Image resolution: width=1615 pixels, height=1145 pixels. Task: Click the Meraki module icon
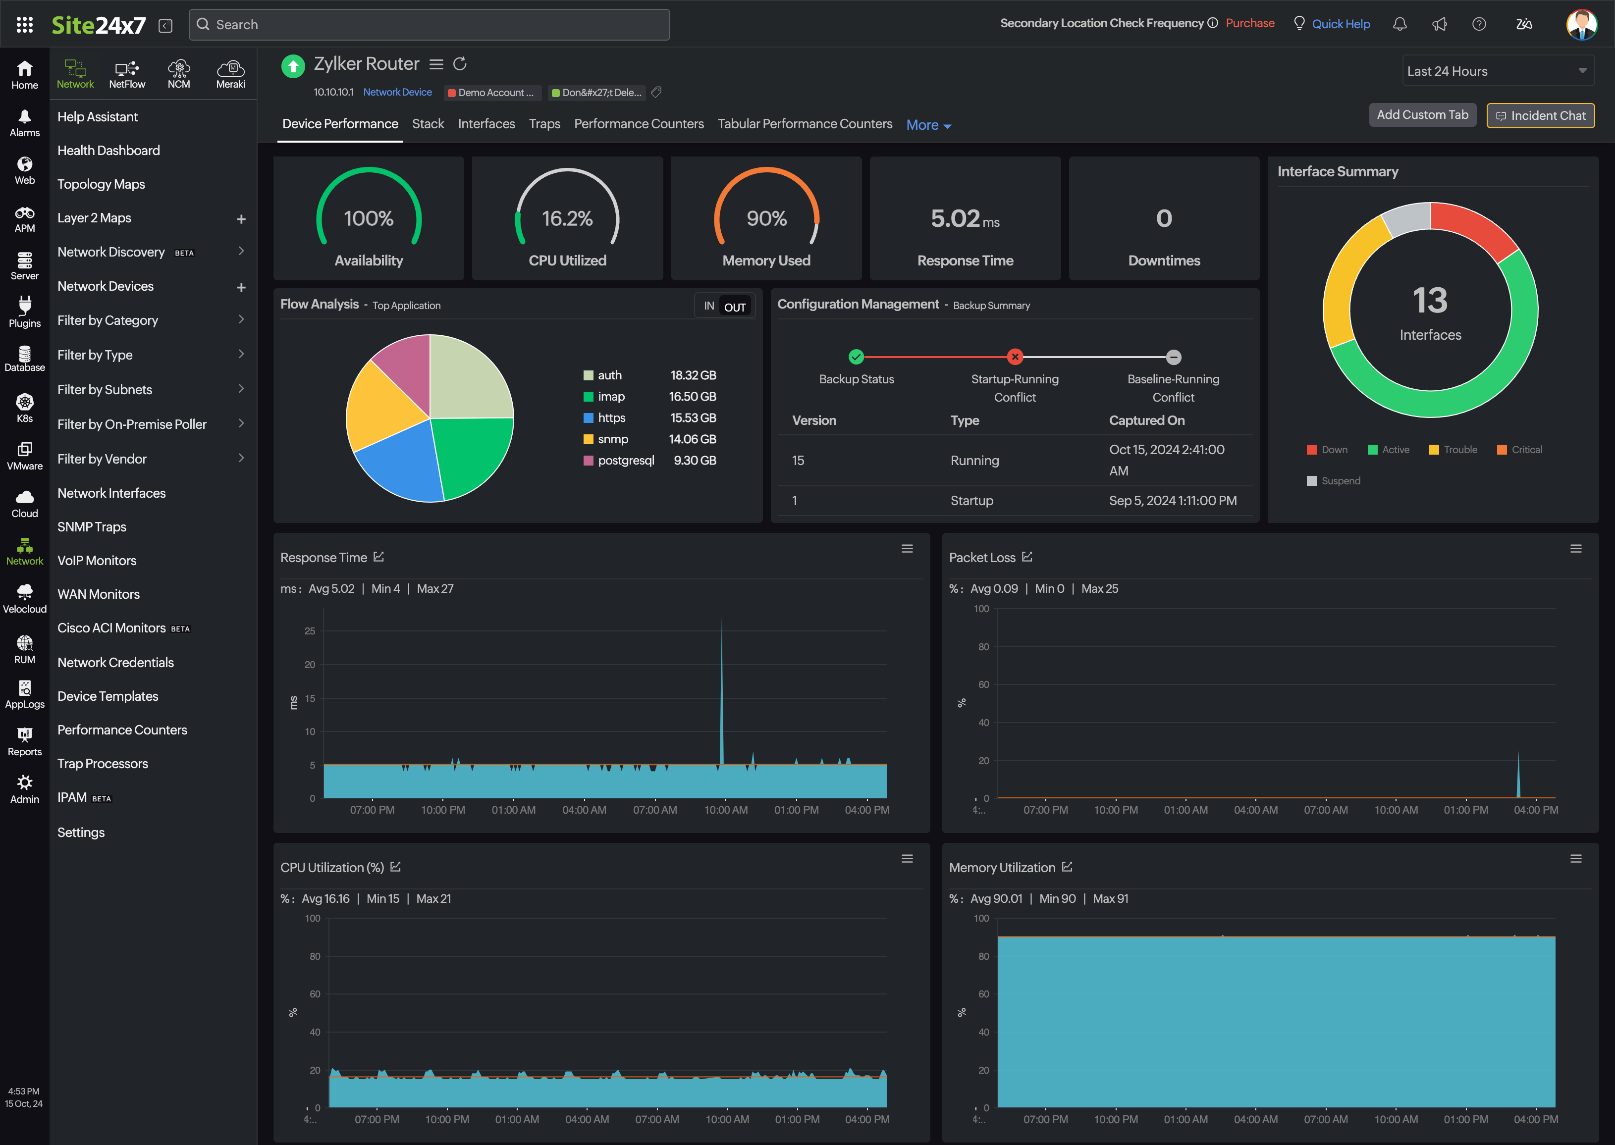tap(231, 73)
